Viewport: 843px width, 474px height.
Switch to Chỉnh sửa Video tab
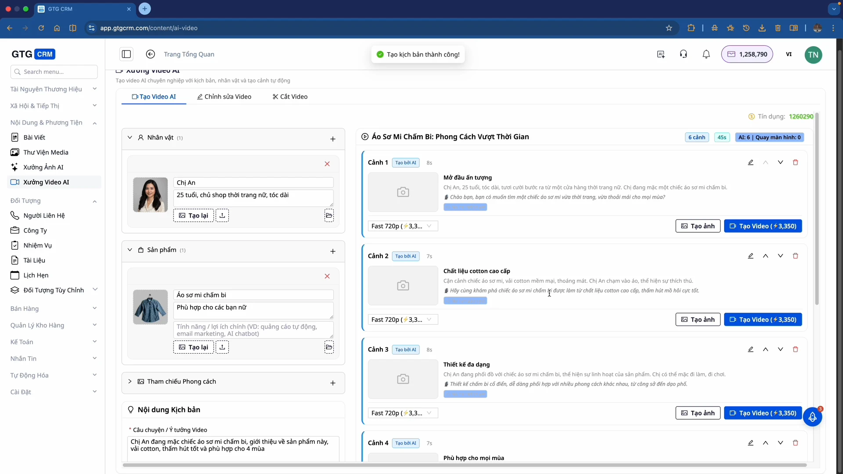224,97
